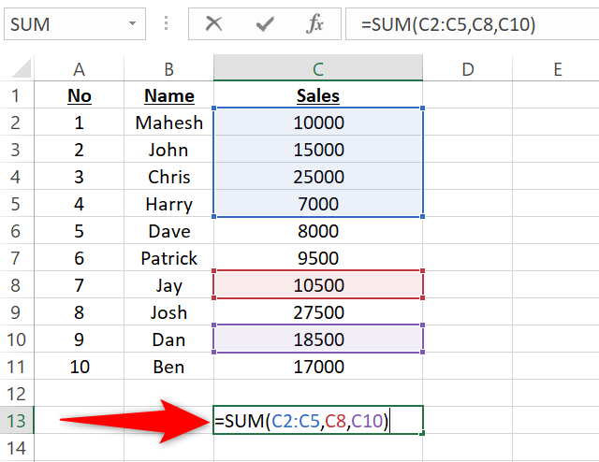Click inside the formula bar text
This screenshot has width=599, height=462.
click(x=468, y=25)
